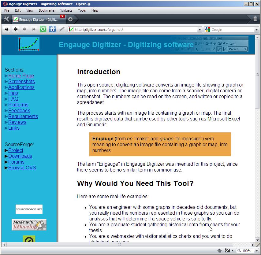Viewport: 261px width, 255px height.
Task: Click the Why Would You Need This Tool? heading
Action: [x=135, y=183]
